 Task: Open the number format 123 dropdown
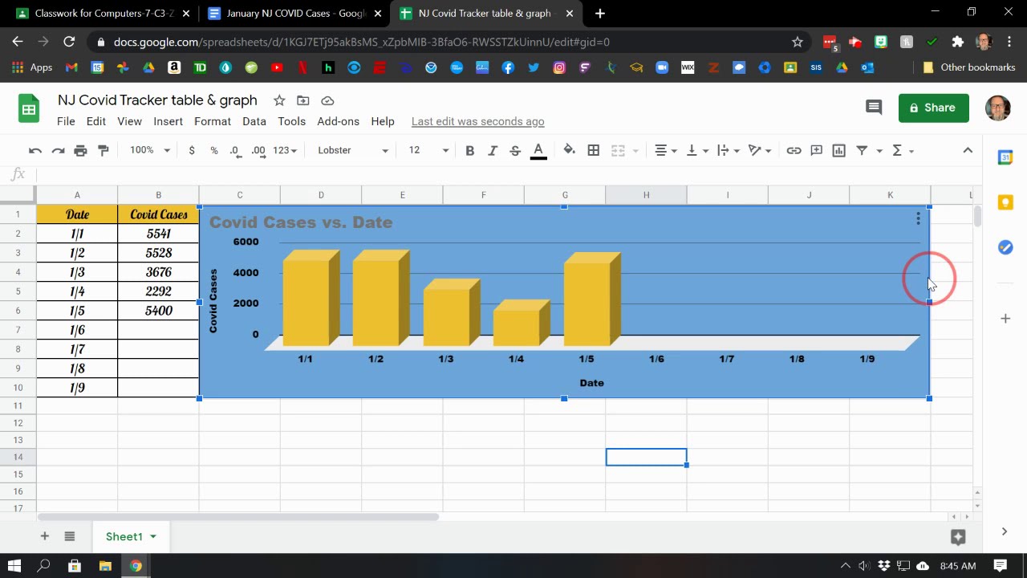click(285, 150)
